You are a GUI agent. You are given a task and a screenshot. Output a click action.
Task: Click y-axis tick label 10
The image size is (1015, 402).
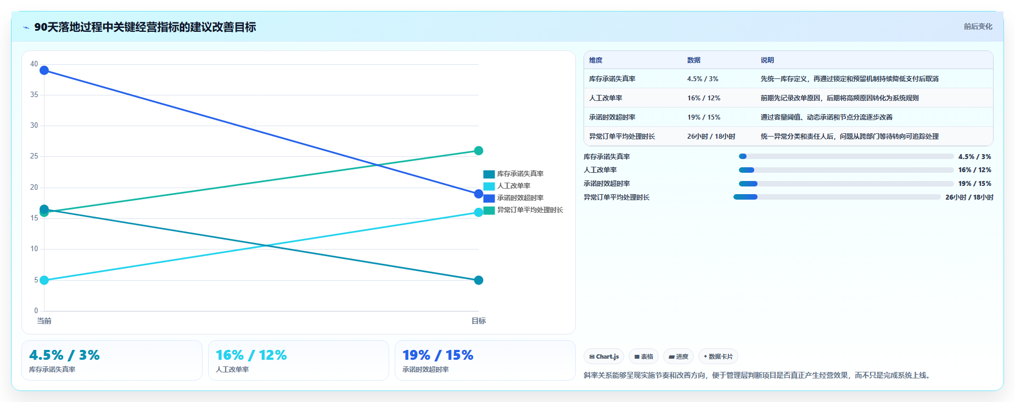coord(34,249)
